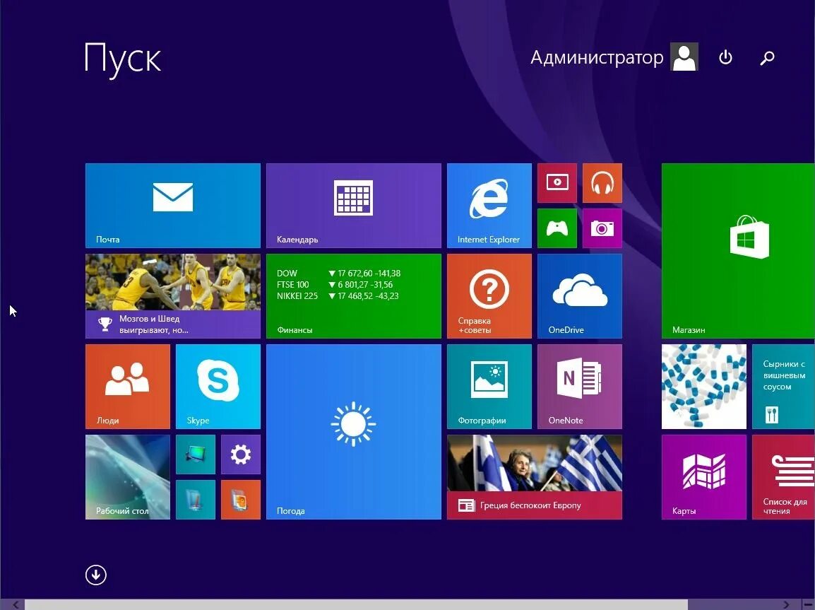Open the Рабочий стол desktop tile
Image resolution: width=815 pixels, height=610 pixels.
pyautogui.click(x=127, y=477)
